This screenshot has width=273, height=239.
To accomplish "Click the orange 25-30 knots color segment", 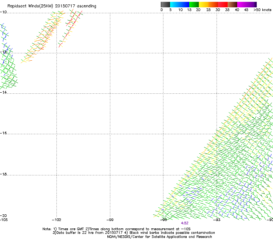I will tap(213, 4).
